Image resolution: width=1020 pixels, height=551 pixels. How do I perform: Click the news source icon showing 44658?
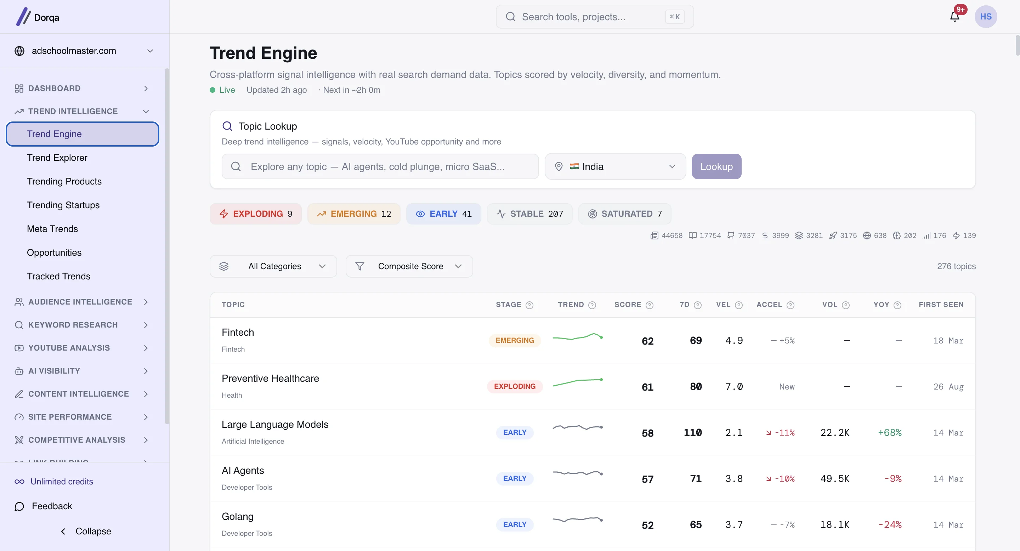click(x=654, y=235)
